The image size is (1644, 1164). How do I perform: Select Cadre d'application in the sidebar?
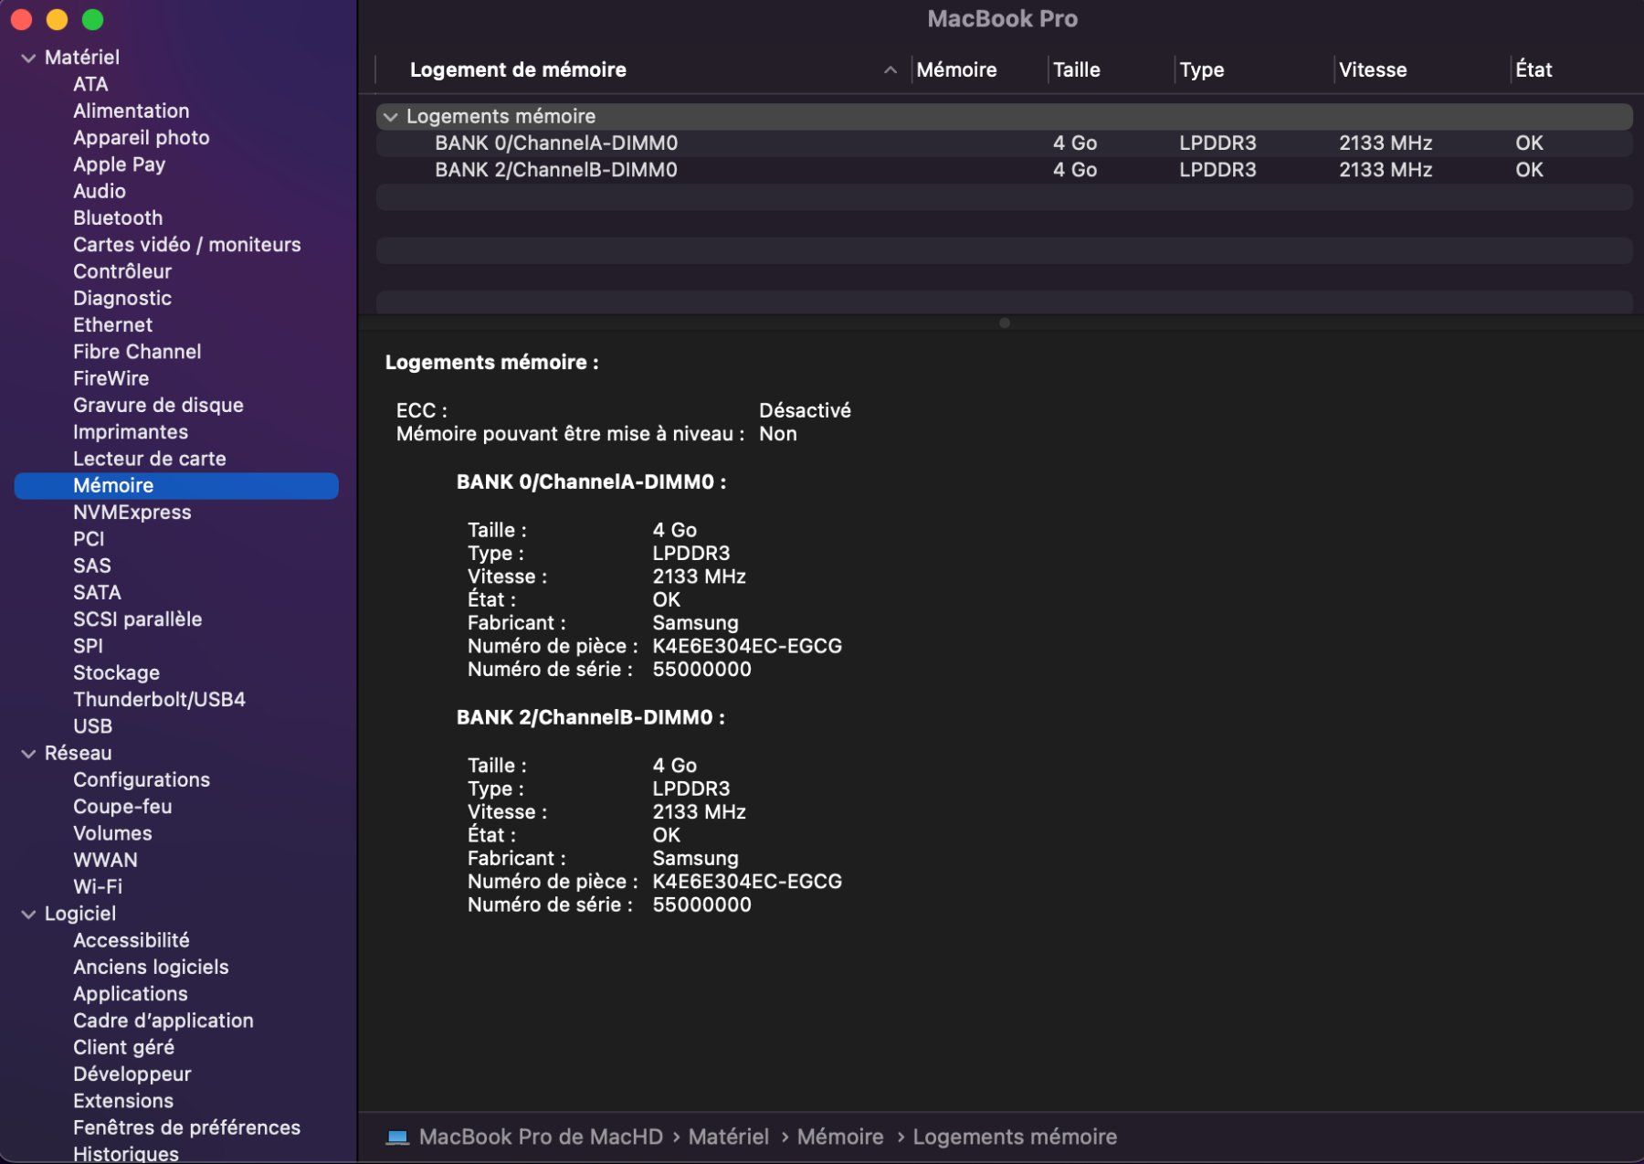pyautogui.click(x=163, y=1021)
